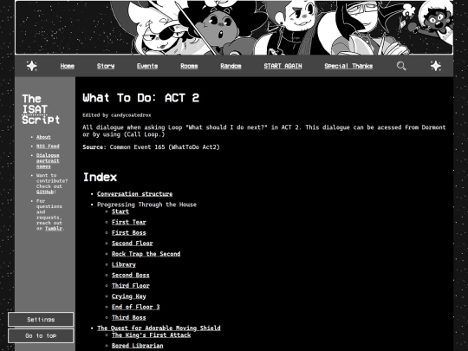The width and height of the screenshot is (468, 351).
Task: Click 'Progressing Through the House' text
Action: point(146,205)
